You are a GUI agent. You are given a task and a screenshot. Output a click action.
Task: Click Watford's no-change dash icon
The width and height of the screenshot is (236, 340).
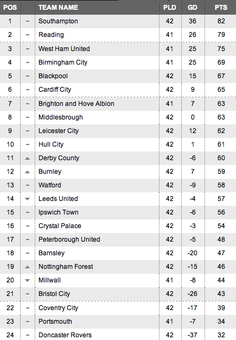click(x=28, y=185)
